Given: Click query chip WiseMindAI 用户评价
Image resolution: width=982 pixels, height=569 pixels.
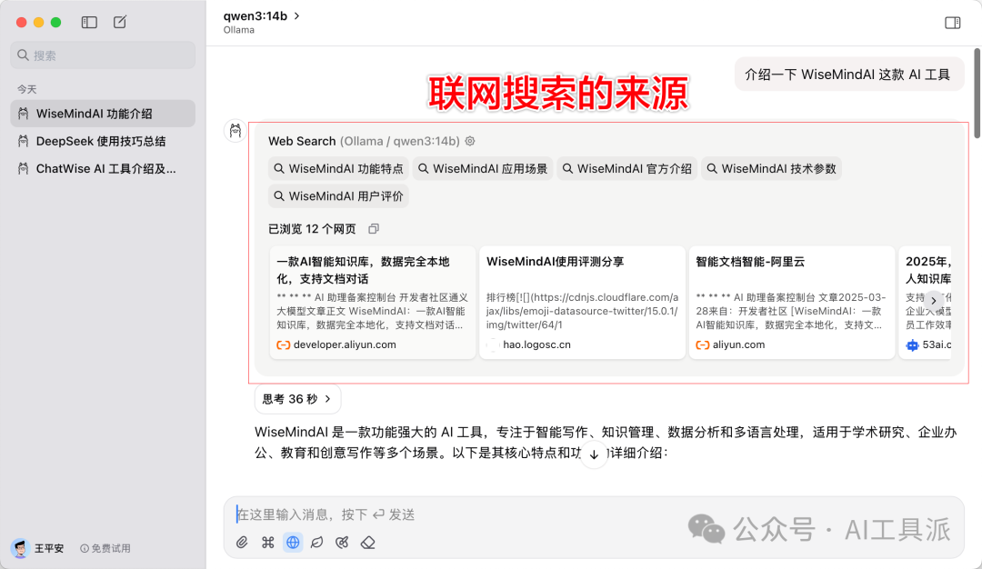Looking at the screenshot, I should point(339,196).
